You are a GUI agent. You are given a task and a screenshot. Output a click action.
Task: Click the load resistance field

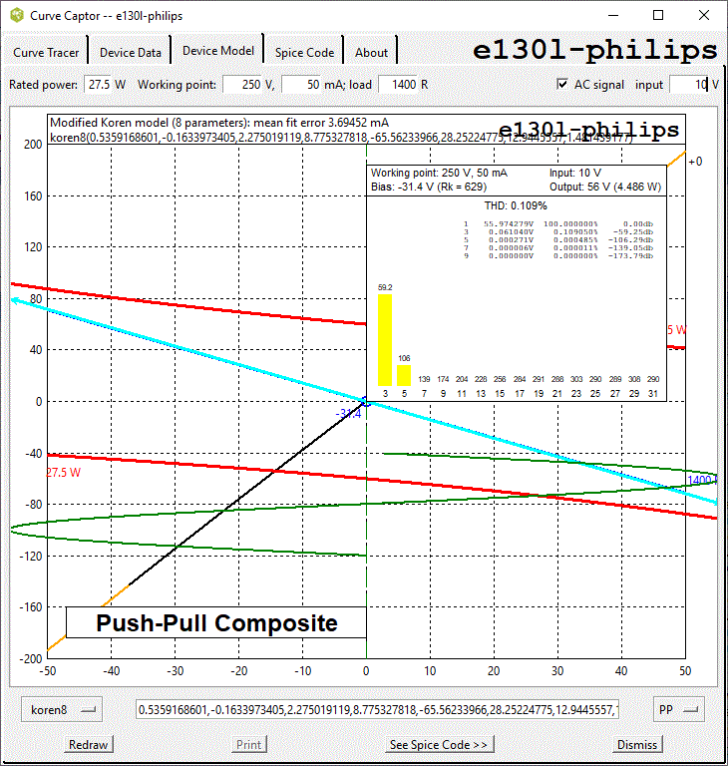coord(398,85)
